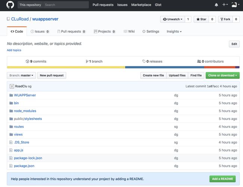Fork the repository

tap(225, 19)
